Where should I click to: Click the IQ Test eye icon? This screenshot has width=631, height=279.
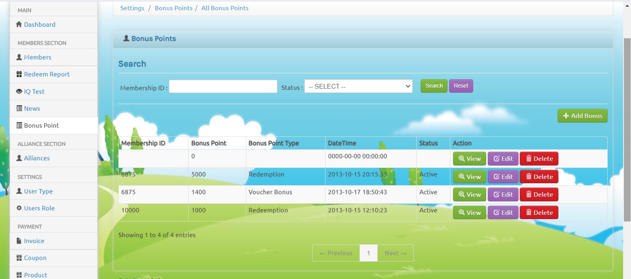point(19,91)
